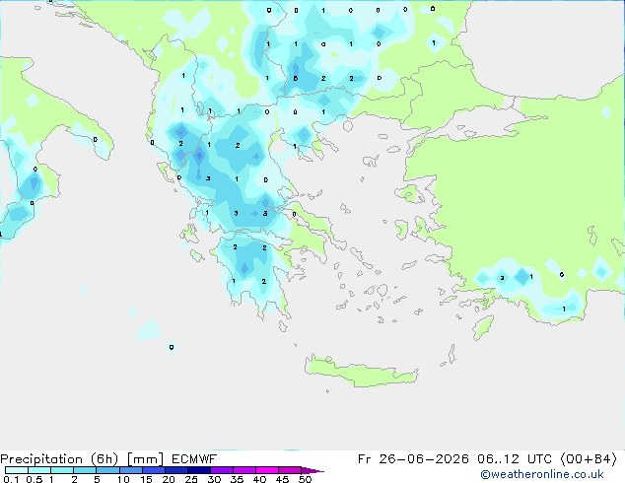The height and width of the screenshot is (483, 625).
Task: Click the over-50 mm legend arrow tip
Action: [x=312, y=470]
